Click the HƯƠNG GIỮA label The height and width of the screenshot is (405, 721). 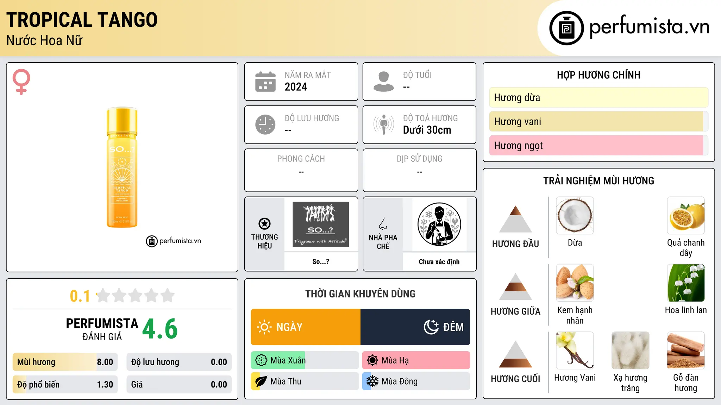click(516, 311)
